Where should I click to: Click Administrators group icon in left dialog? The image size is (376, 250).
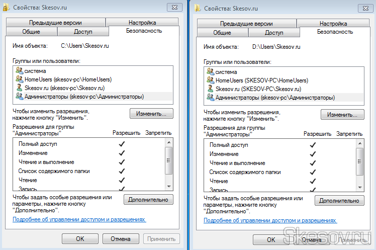20,97
